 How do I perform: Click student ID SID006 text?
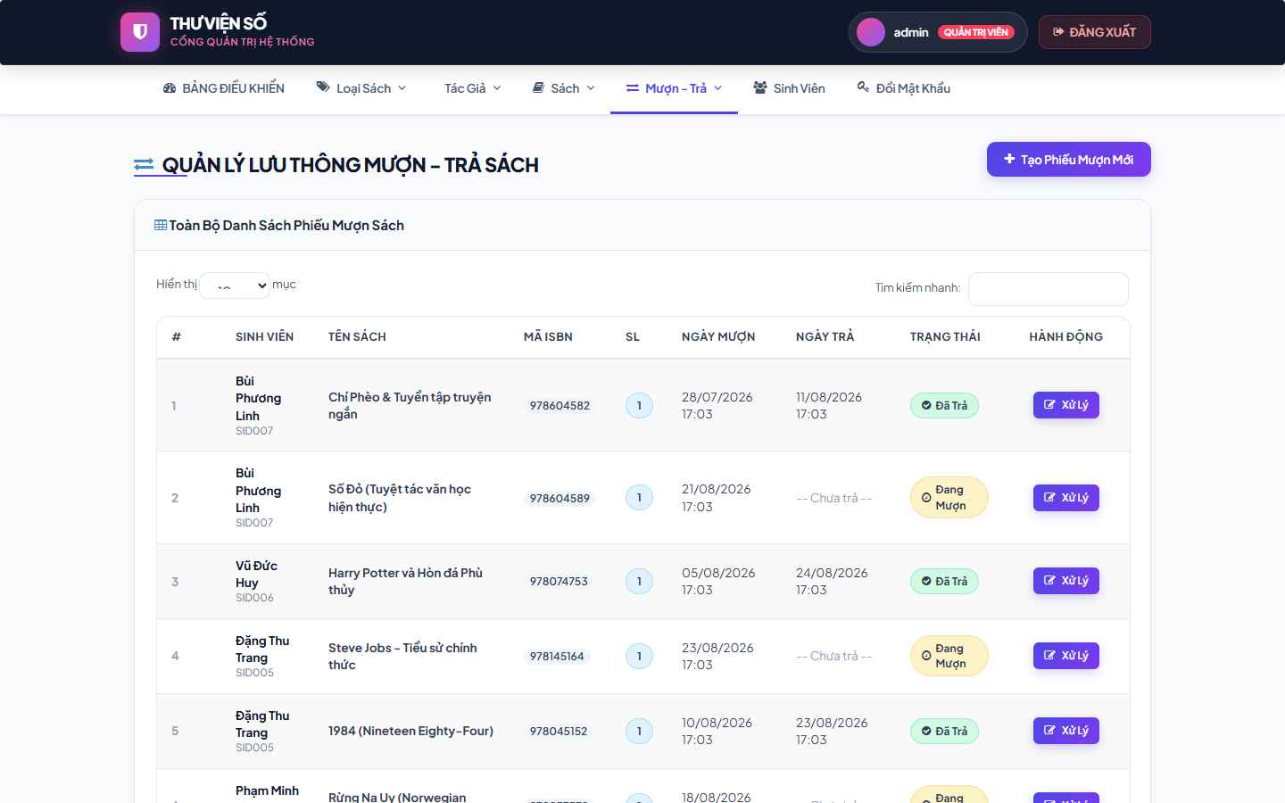pos(254,598)
